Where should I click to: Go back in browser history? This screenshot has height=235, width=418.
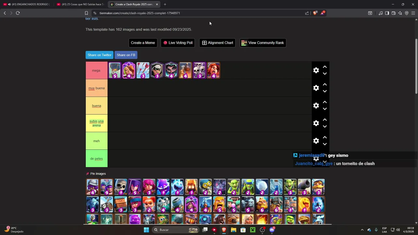pyautogui.click(x=5, y=13)
